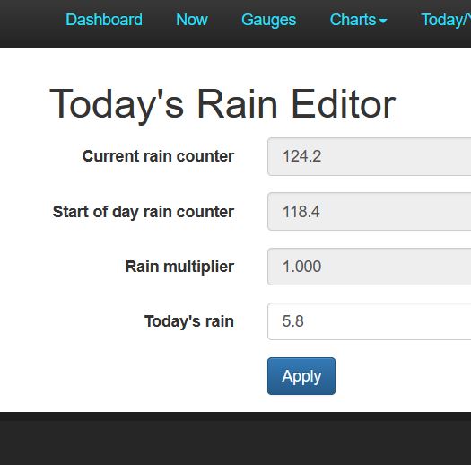Click the dark footer bar
The image size is (471, 465).
(235, 439)
